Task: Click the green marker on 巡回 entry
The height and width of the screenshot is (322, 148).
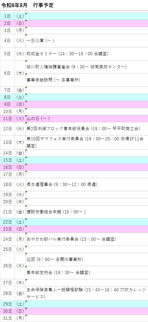Action: [x=26, y=254]
